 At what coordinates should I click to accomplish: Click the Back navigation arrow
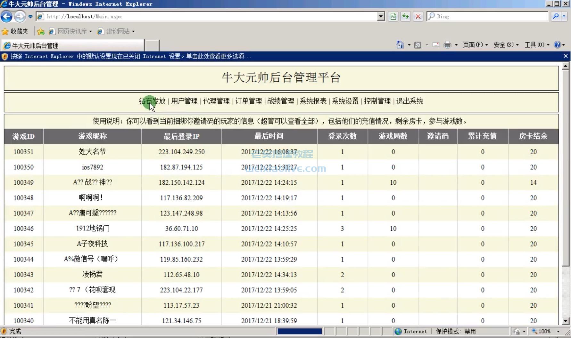[6, 16]
